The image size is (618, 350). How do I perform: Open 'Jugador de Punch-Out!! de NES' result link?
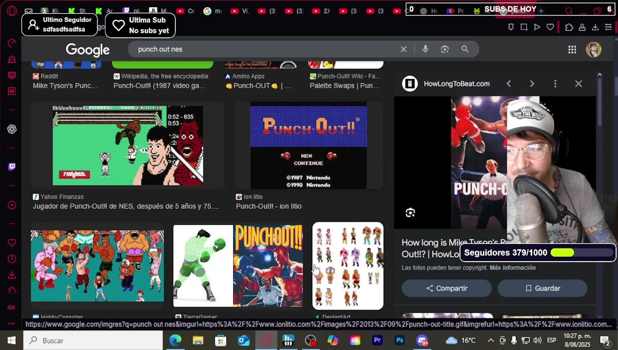(x=126, y=206)
